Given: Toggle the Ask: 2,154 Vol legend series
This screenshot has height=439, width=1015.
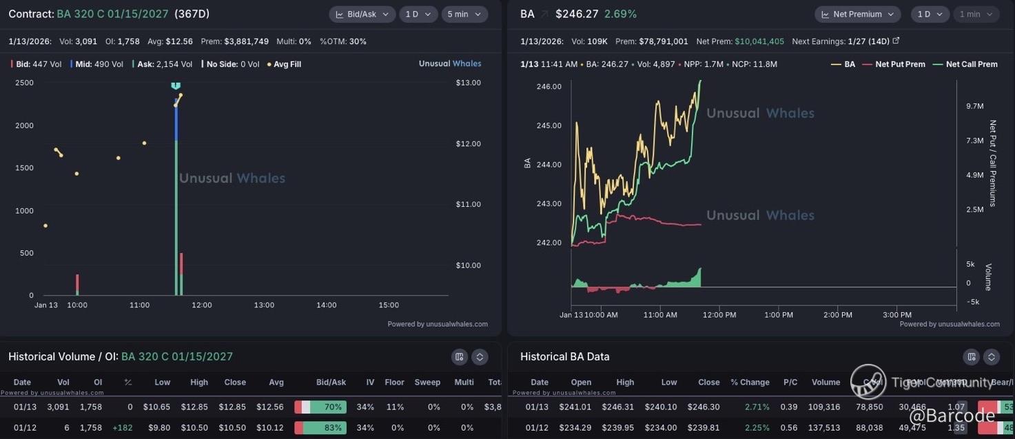Looking at the screenshot, I should [x=162, y=64].
